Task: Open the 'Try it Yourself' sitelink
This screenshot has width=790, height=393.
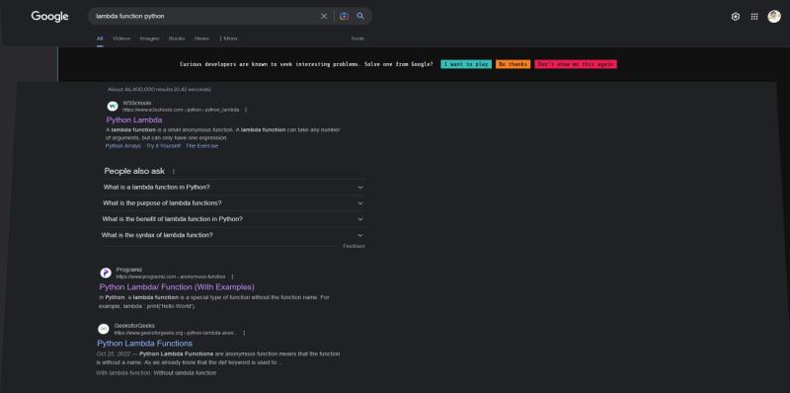Action: tap(163, 146)
